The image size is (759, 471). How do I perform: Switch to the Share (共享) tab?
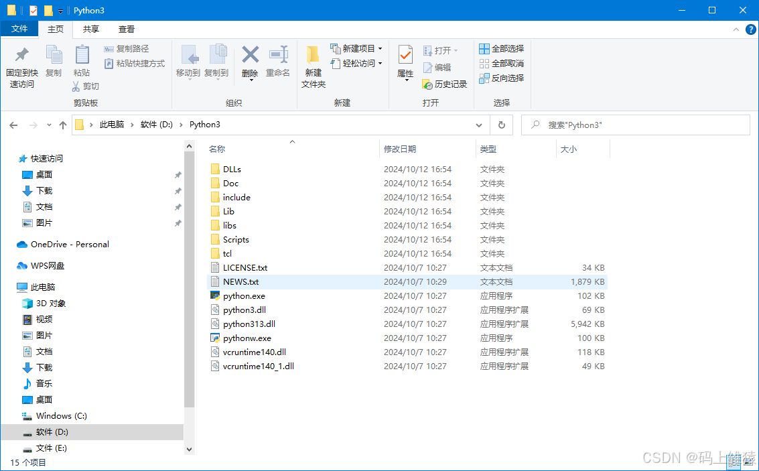tap(91, 29)
